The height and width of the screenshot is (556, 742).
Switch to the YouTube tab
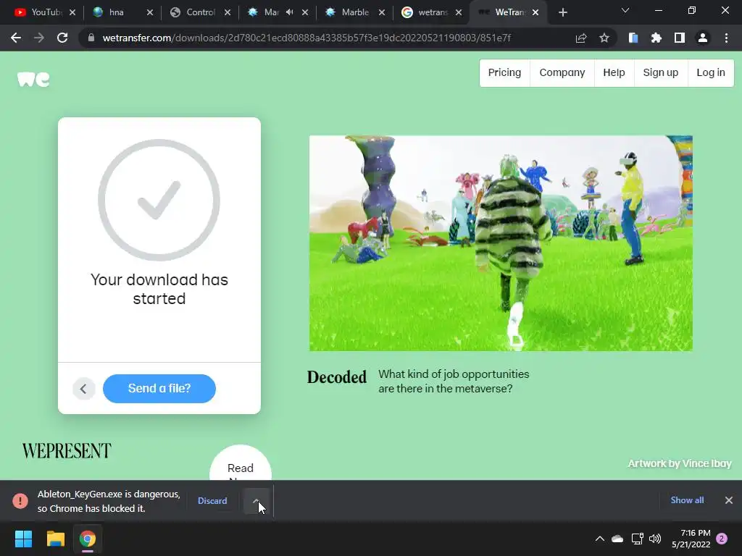(39, 13)
